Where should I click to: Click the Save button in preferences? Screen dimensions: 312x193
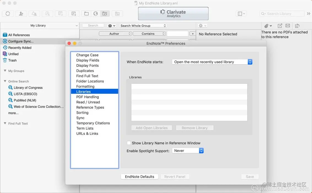point(250,176)
